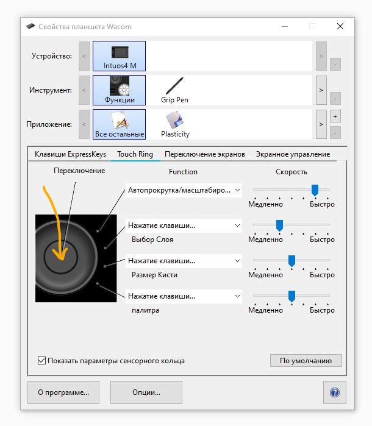This screenshot has height=426, width=372.
Task: Remove the application with the minus button
Action: pyautogui.click(x=335, y=133)
